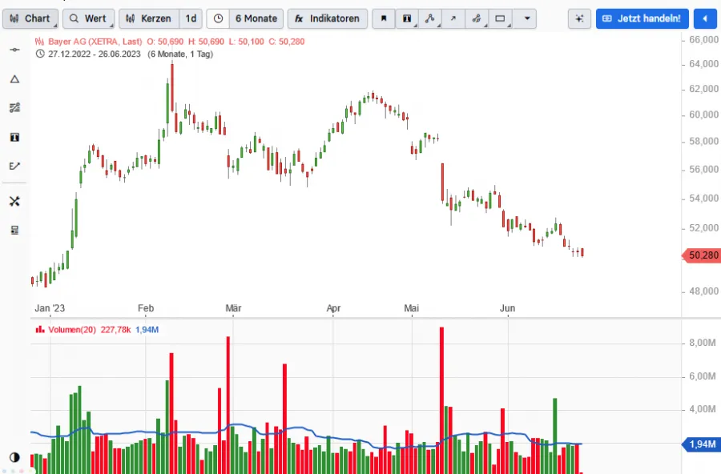This screenshot has height=474, width=721.
Task: Open the Indikatoren panel
Action: 327,18
